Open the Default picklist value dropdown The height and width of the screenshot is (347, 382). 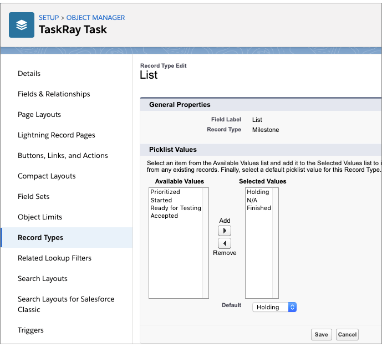(274, 307)
